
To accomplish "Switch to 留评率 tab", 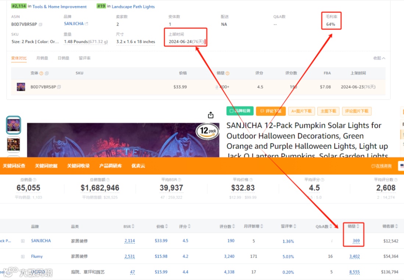I will pyautogui.click(x=85, y=58).
